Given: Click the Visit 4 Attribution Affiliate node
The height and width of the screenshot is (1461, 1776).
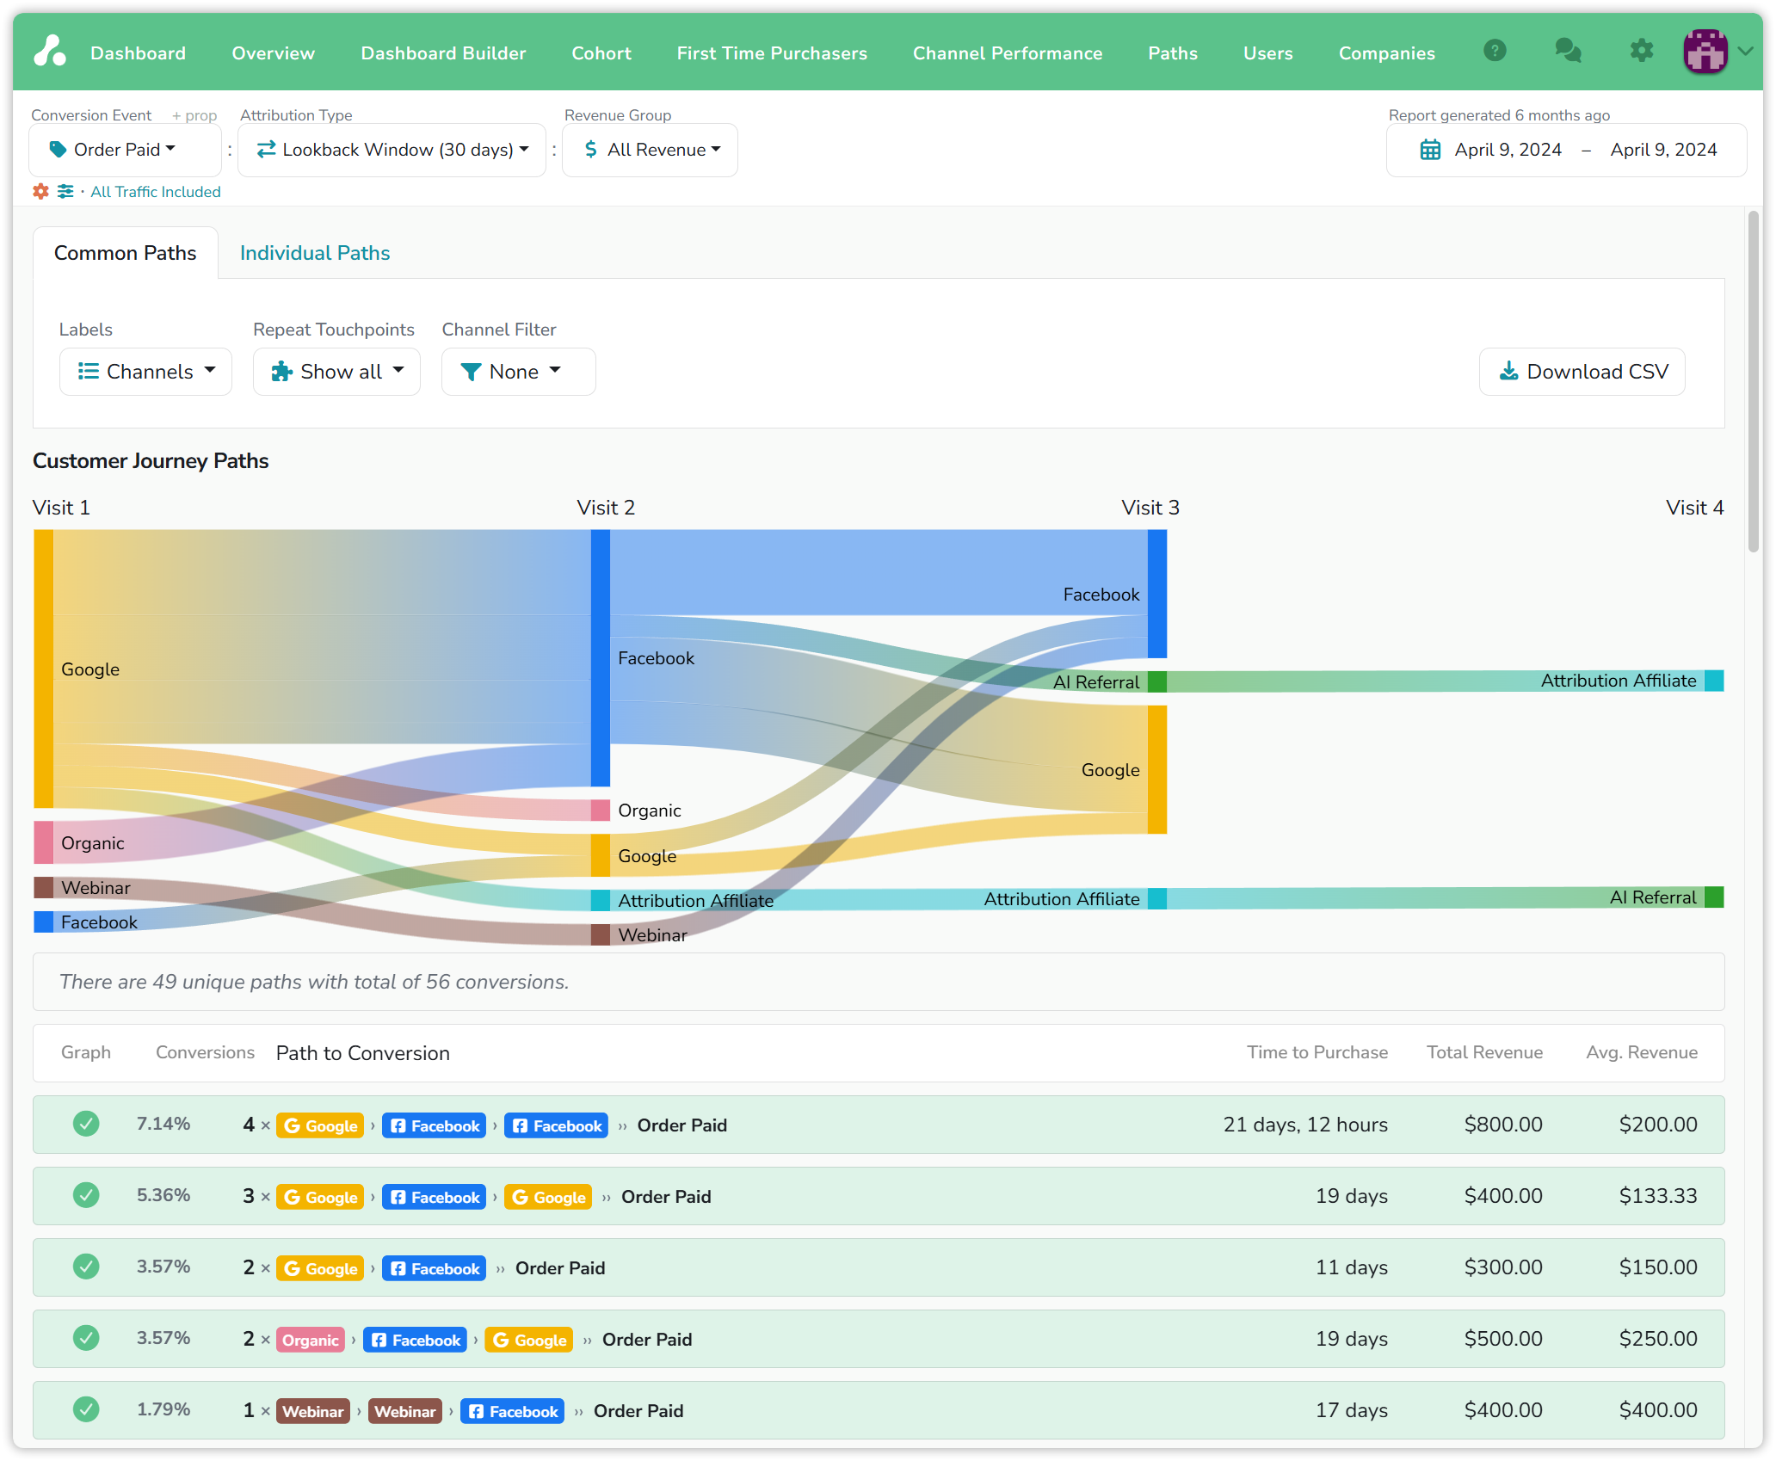Looking at the screenshot, I should tap(1714, 681).
